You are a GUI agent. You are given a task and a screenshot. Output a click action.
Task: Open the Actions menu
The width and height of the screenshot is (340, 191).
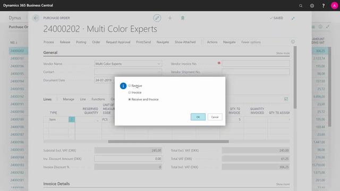[212, 42]
